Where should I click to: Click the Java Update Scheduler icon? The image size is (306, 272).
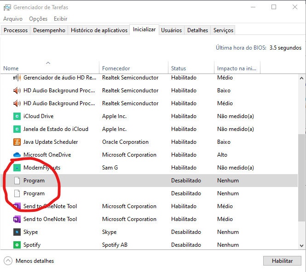(x=17, y=142)
